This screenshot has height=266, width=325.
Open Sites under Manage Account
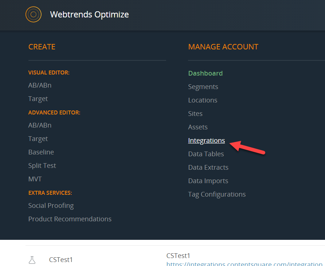pos(195,113)
